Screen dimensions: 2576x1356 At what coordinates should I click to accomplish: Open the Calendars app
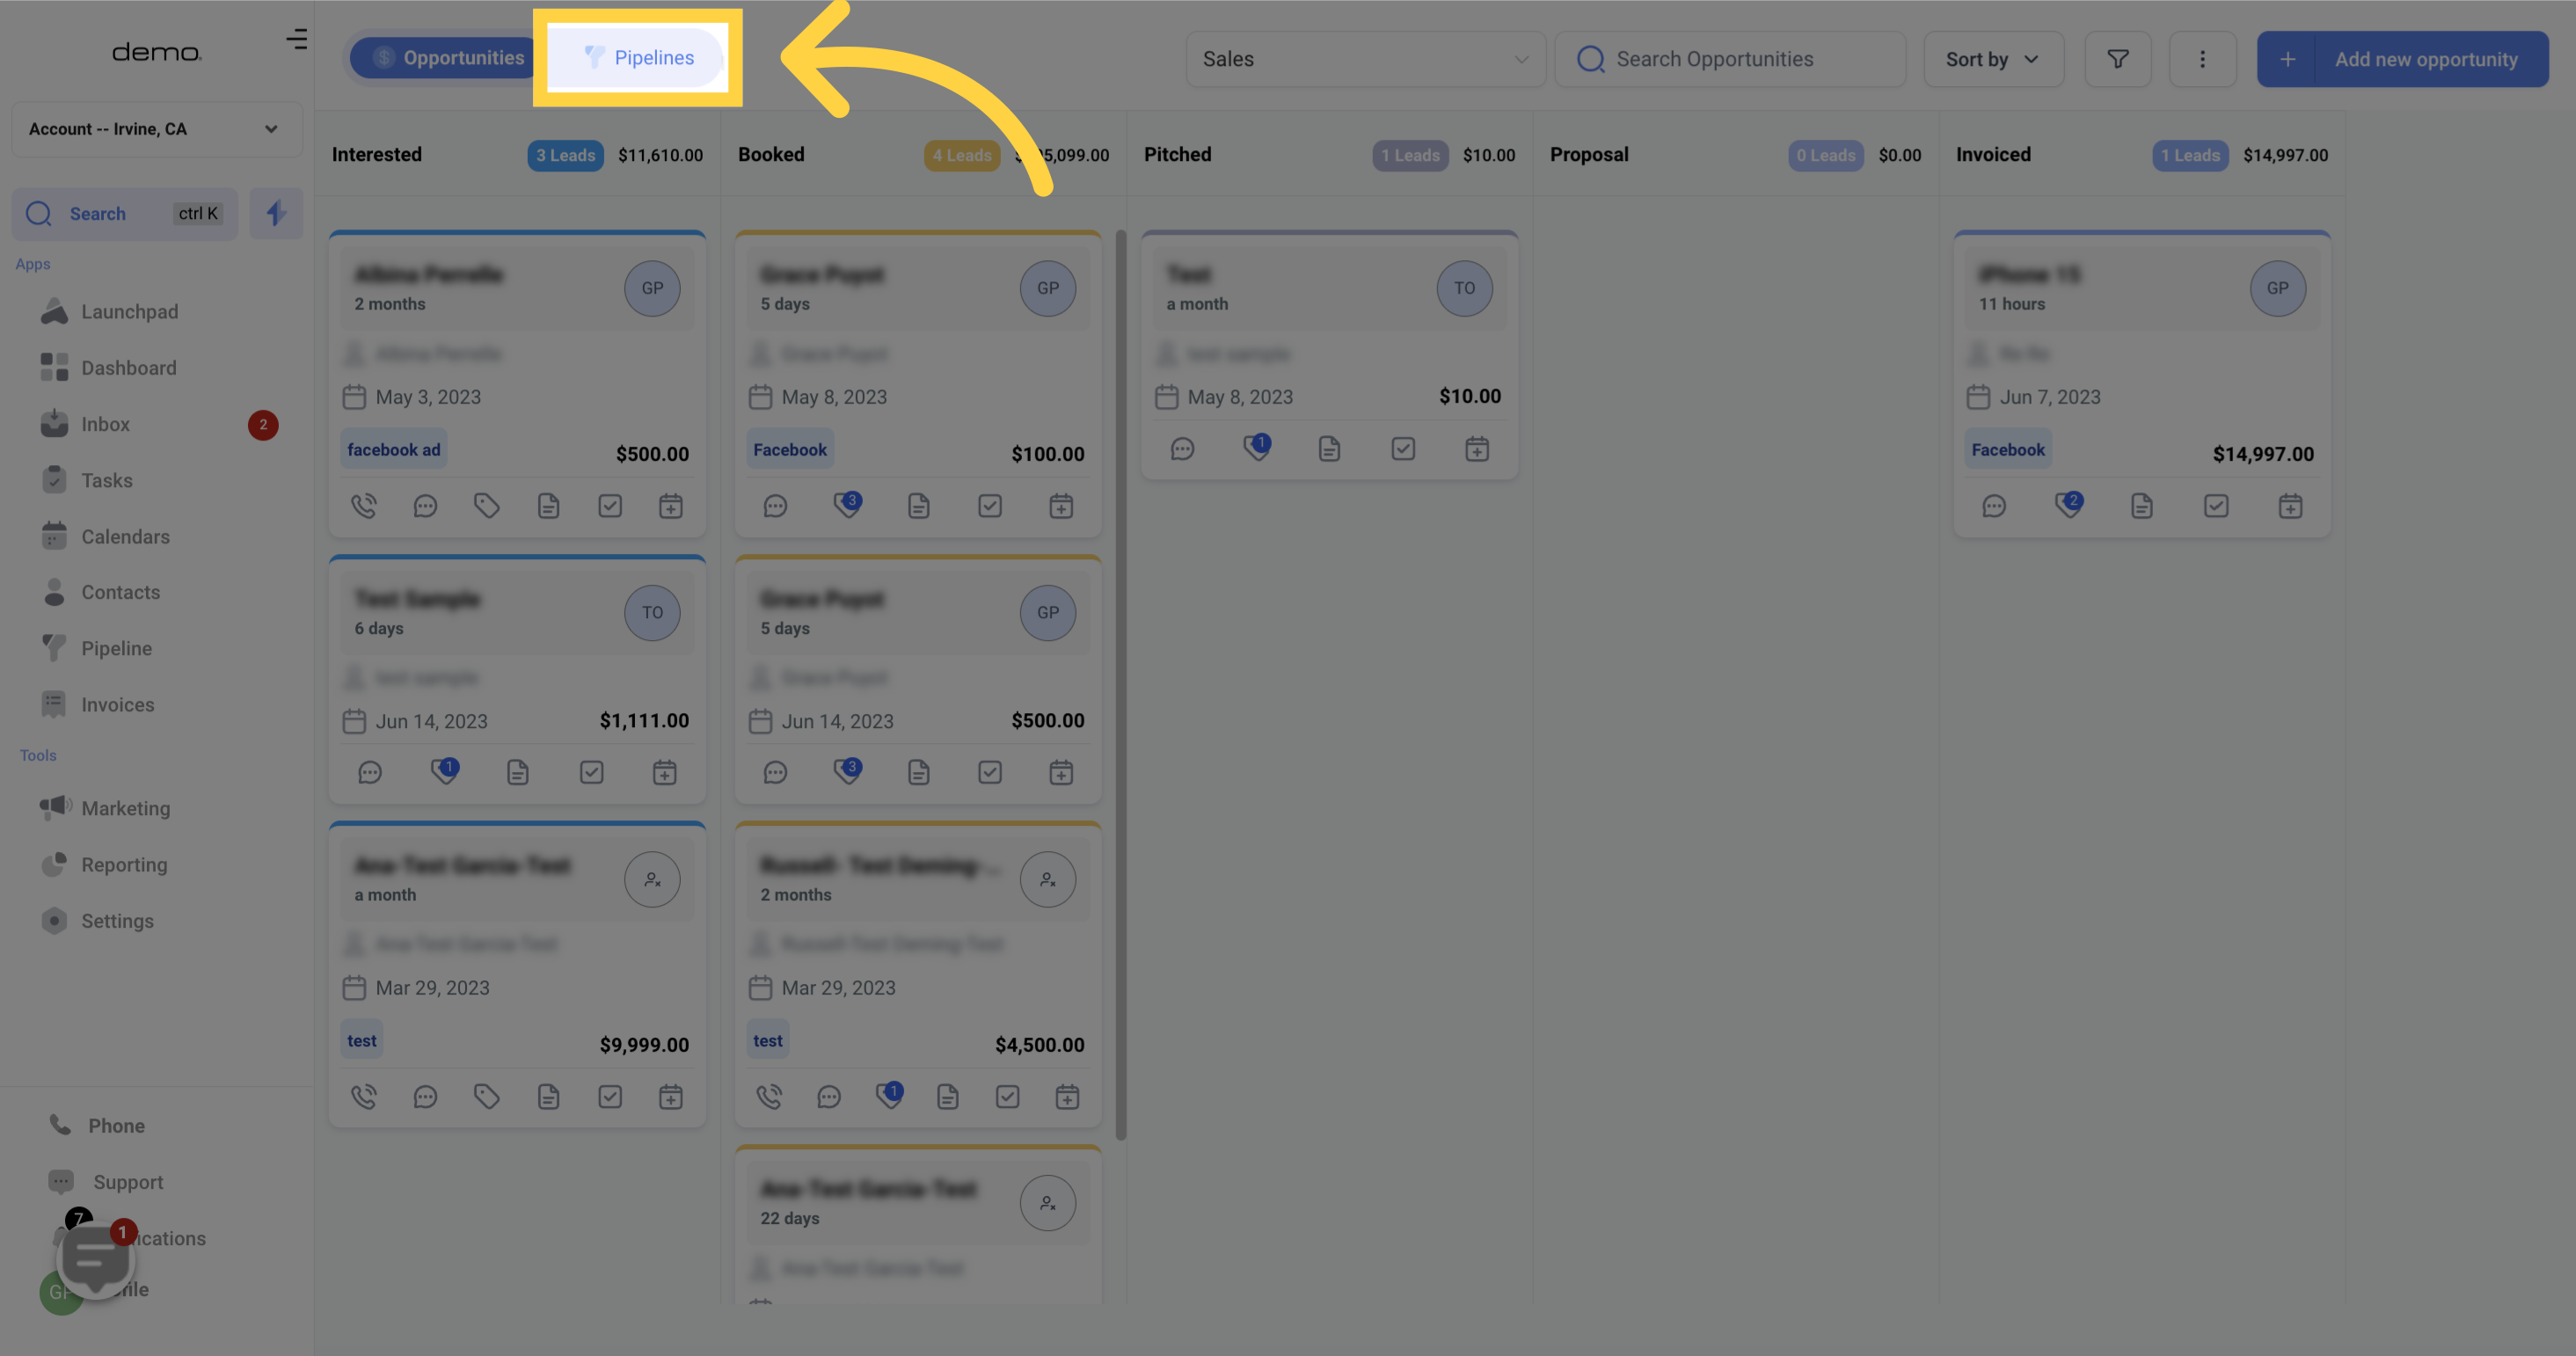[125, 536]
